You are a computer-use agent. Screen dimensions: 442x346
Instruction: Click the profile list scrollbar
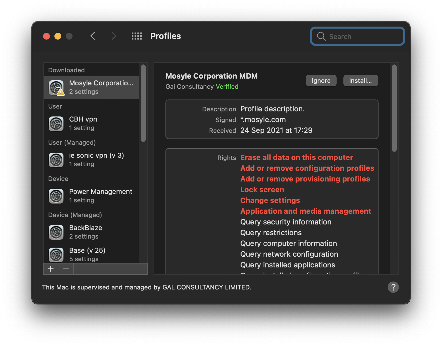coord(143,103)
